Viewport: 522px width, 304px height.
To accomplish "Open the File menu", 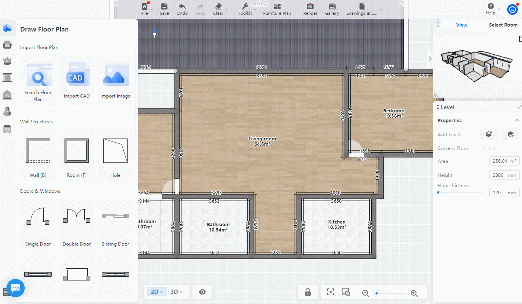I will [145, 9].
